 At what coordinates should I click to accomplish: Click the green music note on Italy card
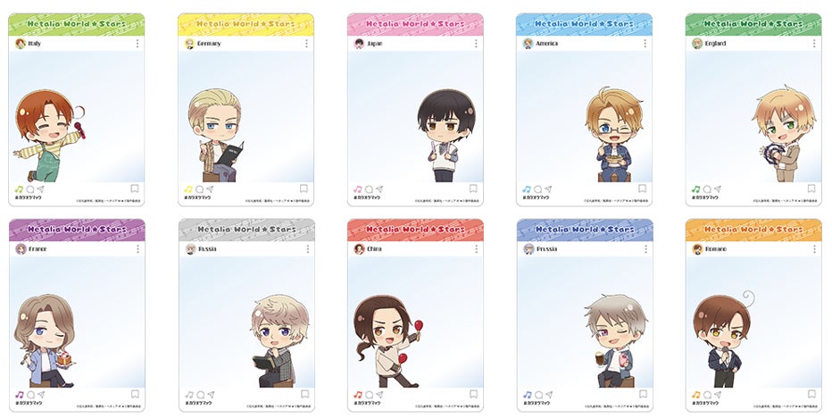tap(19, 189)
